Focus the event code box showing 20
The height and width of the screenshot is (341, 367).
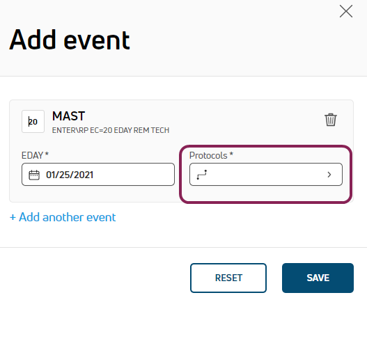point(33,121)
